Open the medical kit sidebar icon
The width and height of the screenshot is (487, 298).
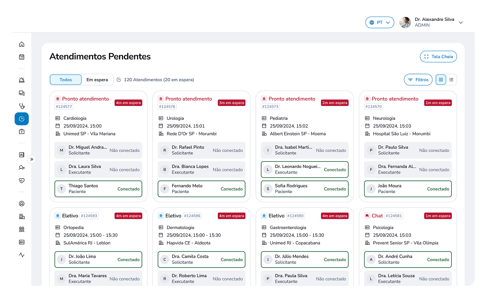(22, 131)
